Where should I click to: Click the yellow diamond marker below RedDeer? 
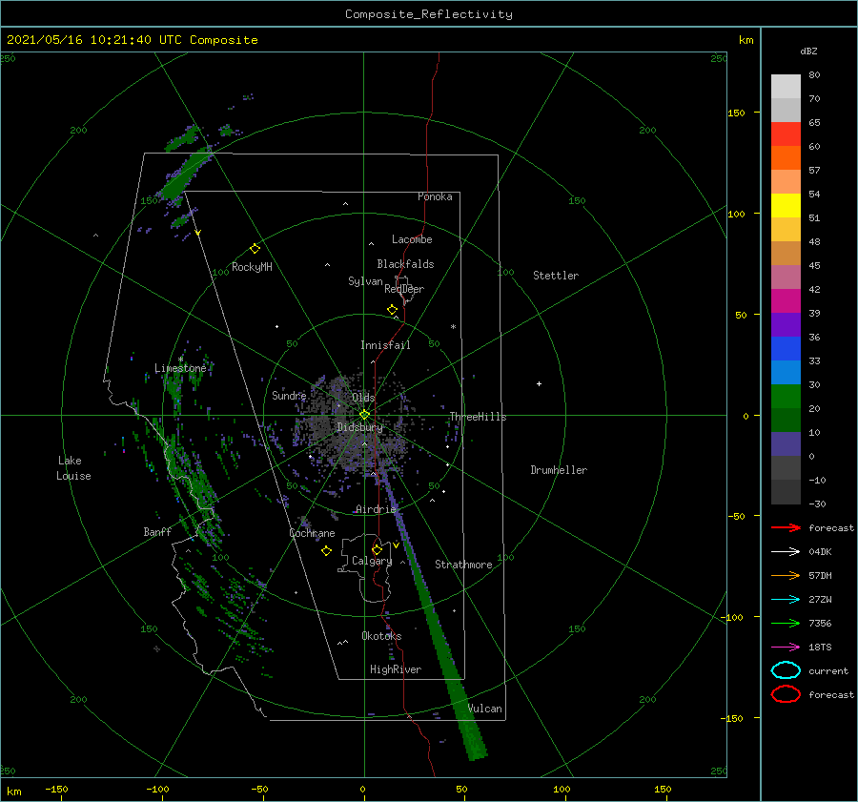(x=393, y=310)
